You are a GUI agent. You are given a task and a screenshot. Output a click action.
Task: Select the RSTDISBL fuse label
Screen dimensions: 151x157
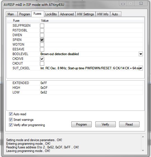[x=20, y=30]
